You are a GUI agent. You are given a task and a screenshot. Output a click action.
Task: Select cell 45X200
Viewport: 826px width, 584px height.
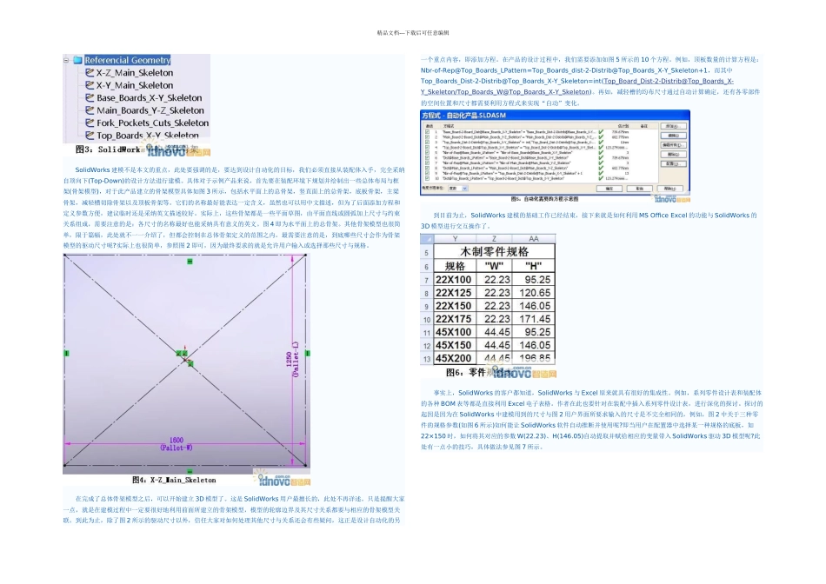(455, 358)
